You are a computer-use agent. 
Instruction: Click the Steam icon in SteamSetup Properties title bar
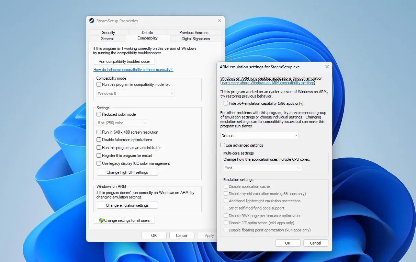coord(92,21)
